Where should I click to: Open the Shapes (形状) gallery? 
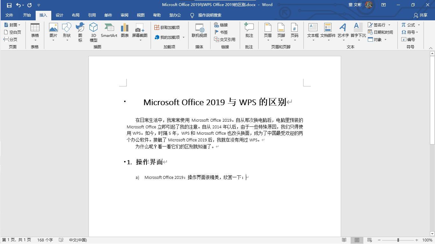(x=67, y=32)
